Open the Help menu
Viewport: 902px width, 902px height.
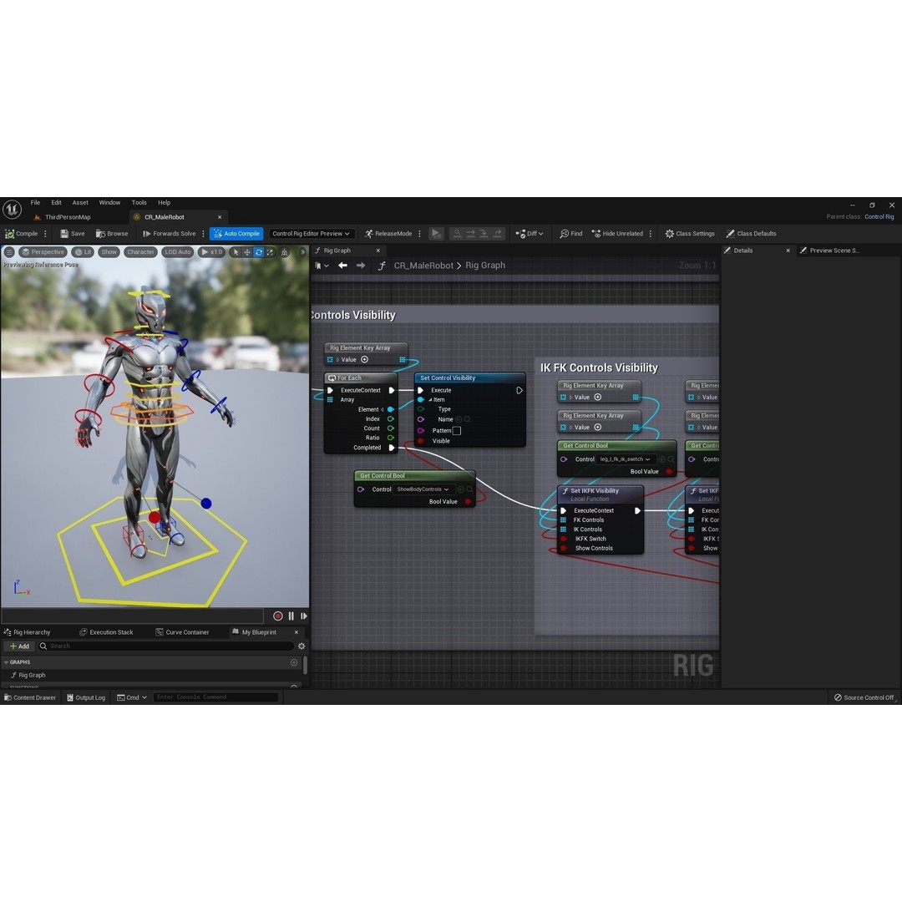[164, 202]
